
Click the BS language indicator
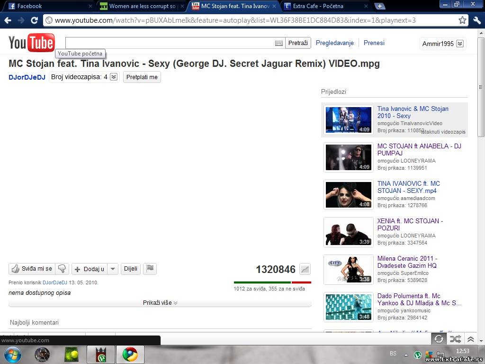[x=393, y=354]
